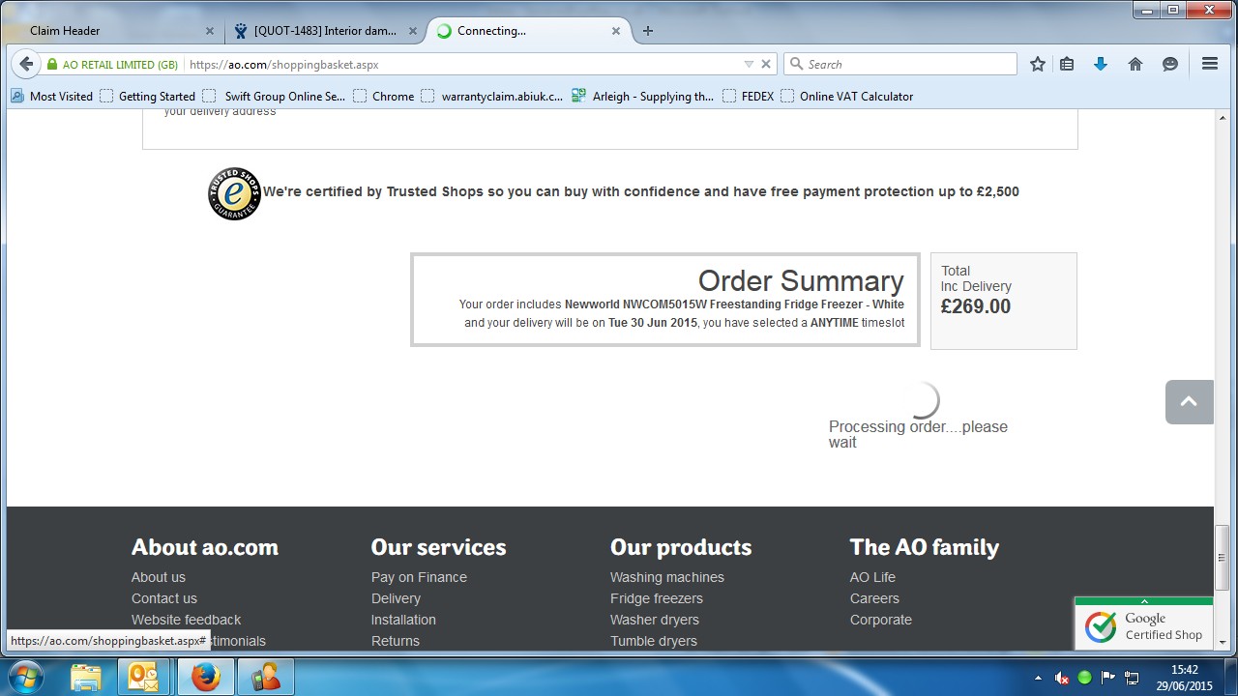The height and width of the screenshot is (696, 1238).
Task: Open the Downloads arrow icon
Action: [x=1100, y=64]
